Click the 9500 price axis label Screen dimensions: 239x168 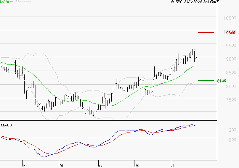(x=231, y=45)
